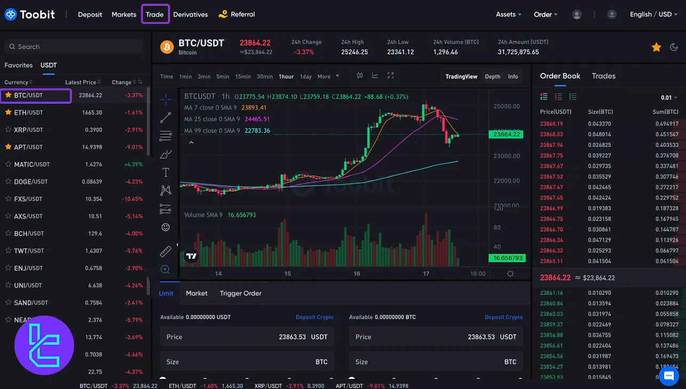Screen dimensions: 686x389
Task: Sort pairs by Currency column
Action: click(19, 82)
